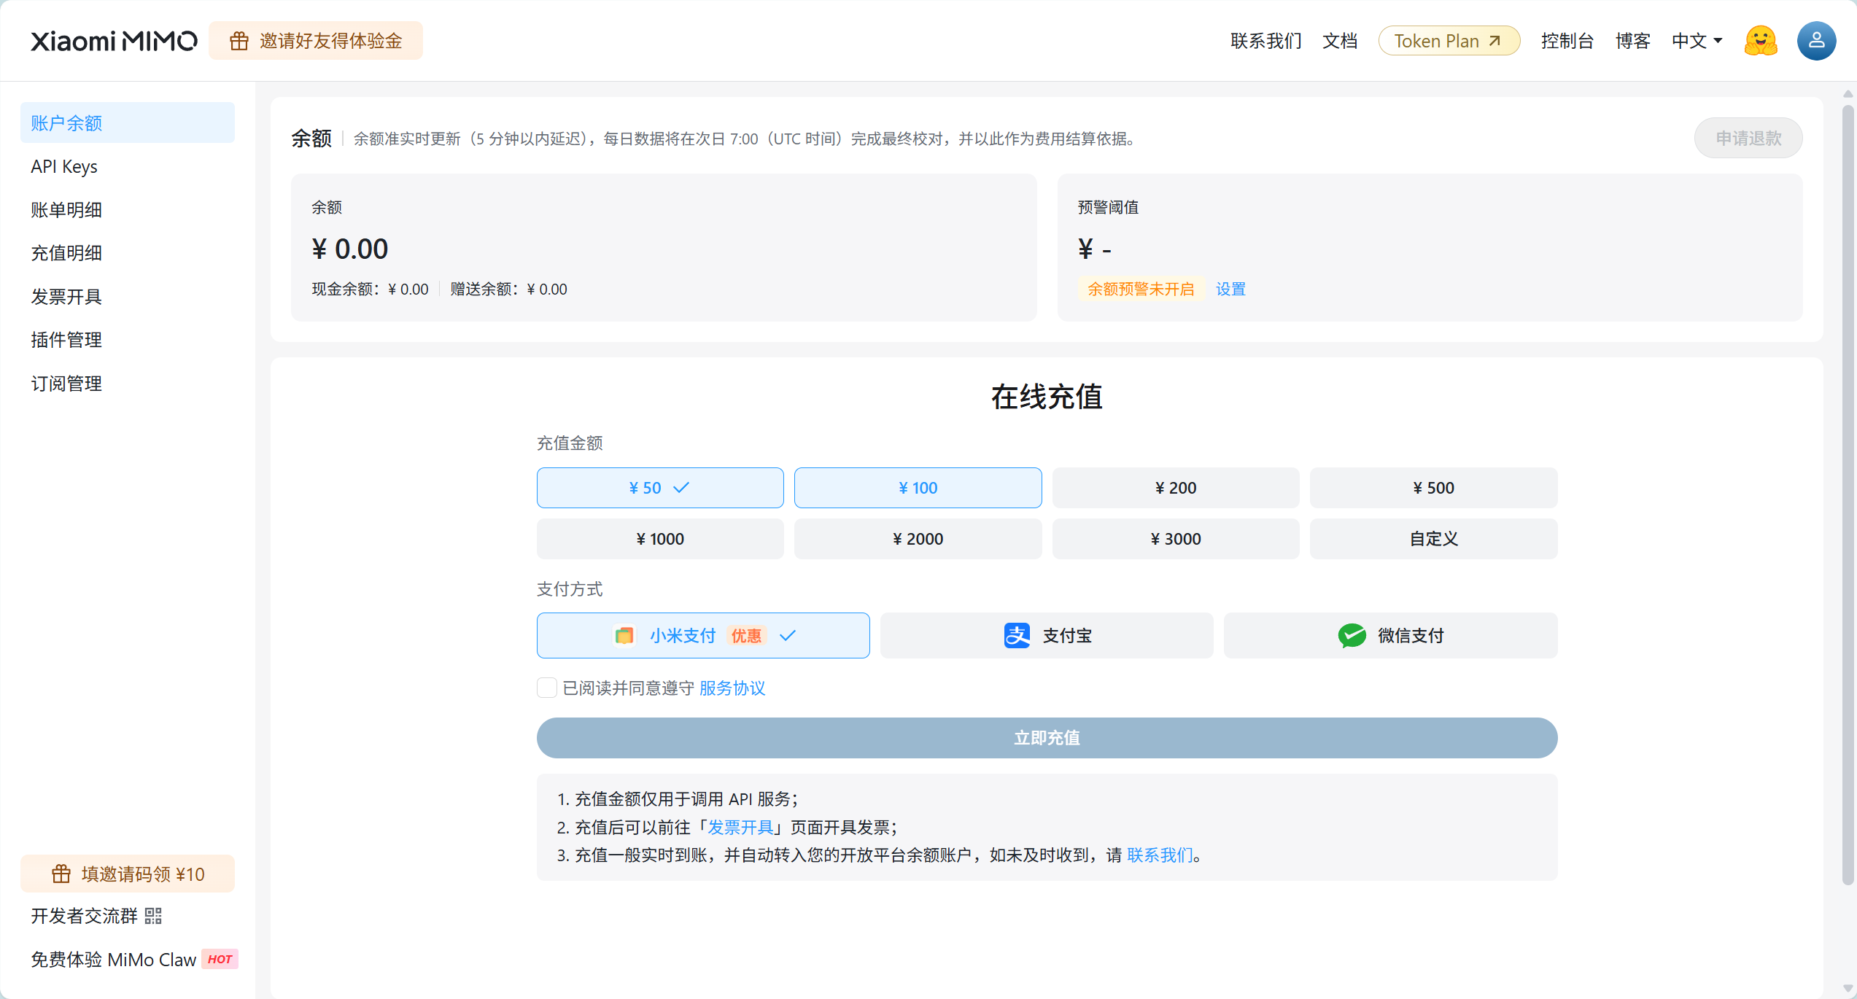
Task: Click the 优惠 discount badge
Action: pos(746,636)
